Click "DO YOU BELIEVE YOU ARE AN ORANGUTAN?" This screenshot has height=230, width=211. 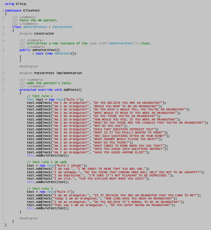pyautogui.click(x=128, y=103)
